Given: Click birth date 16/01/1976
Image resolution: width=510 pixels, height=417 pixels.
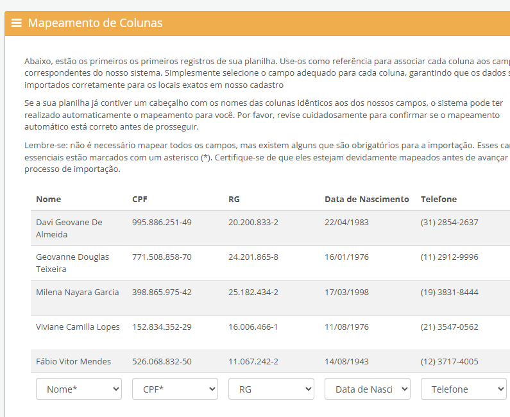Looking at the screenshot, I should click(346, 257).
